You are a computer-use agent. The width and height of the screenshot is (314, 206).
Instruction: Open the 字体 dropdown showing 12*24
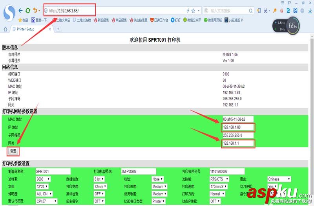coord(42,186)
